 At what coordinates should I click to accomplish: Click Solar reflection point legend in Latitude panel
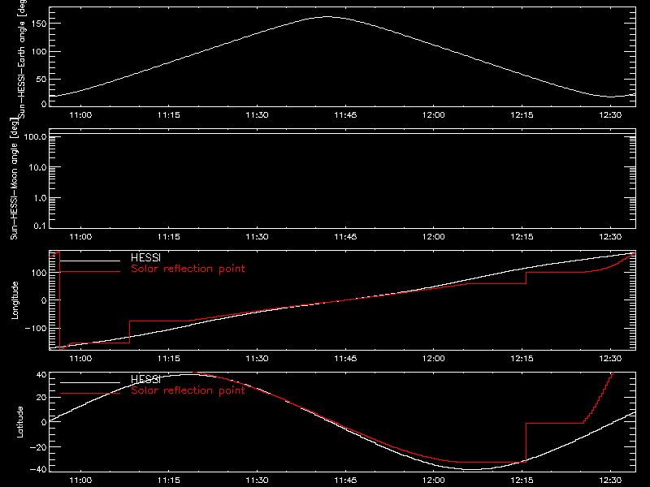[188, 390]
